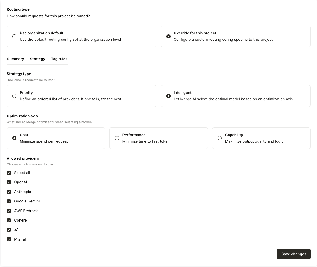
Task: Toggle the AWS Bedrock checkbox
Action: click(9, 211)
